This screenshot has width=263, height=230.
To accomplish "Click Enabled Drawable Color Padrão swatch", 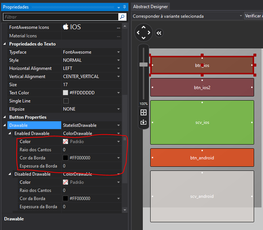I will pyautogui.click(x=65, y=142).
